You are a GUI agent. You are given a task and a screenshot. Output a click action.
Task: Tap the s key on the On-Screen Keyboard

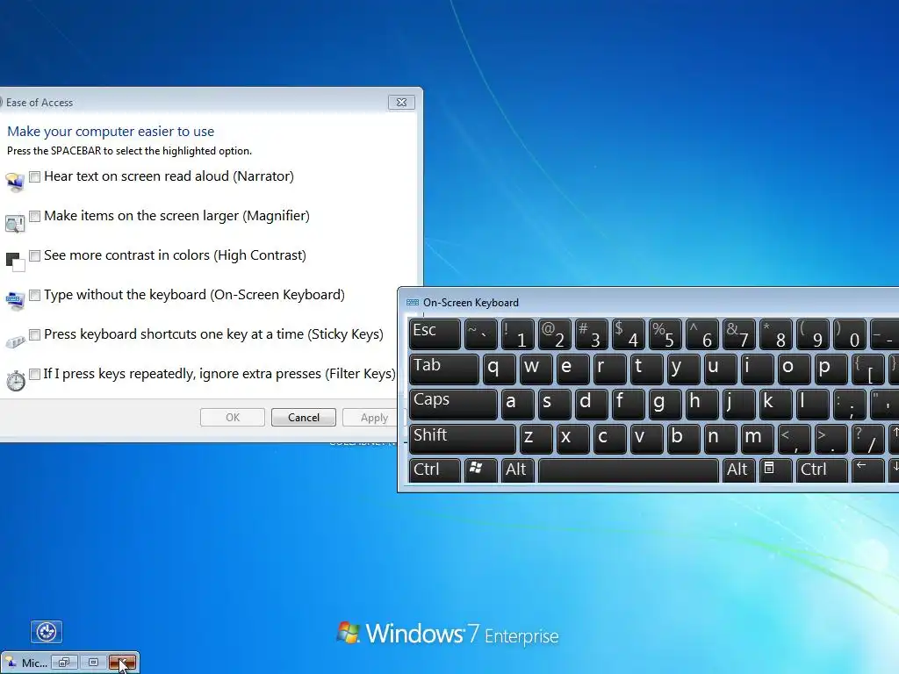(555, 404)
